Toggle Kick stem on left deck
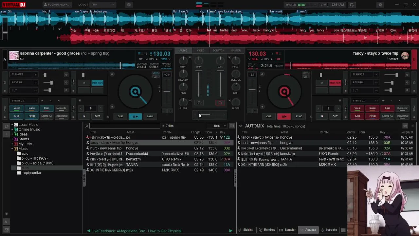Image resolution: width=419 pixels, height=236 pixels. point(16,116)
